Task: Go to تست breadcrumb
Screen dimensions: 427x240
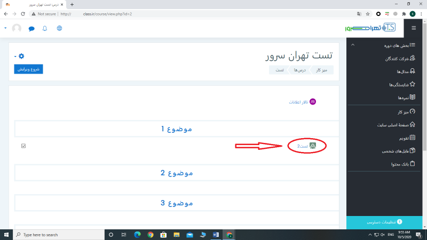Action: click(x=280, y=70)
